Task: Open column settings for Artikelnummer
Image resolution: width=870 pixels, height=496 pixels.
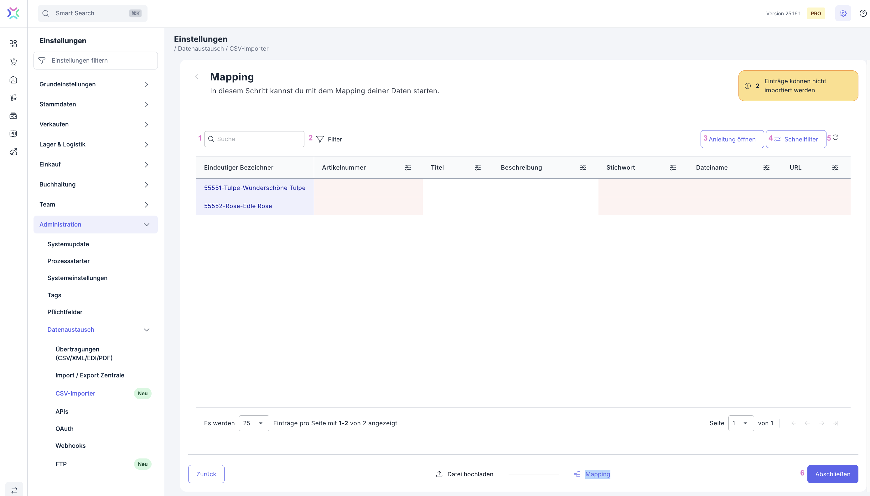Action: pos(408,168)
